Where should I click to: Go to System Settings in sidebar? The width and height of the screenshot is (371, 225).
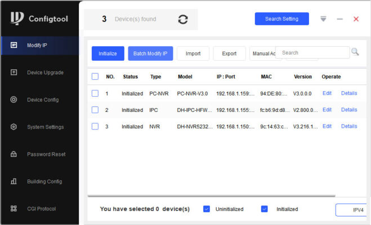click(x=45, y=127)
